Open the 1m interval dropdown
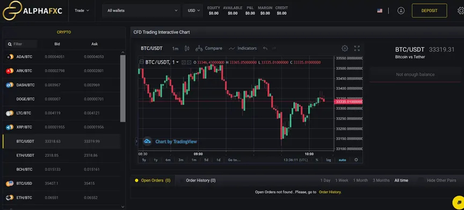The height and width of the screenshot is (210, 464). (x=175, y=48)
